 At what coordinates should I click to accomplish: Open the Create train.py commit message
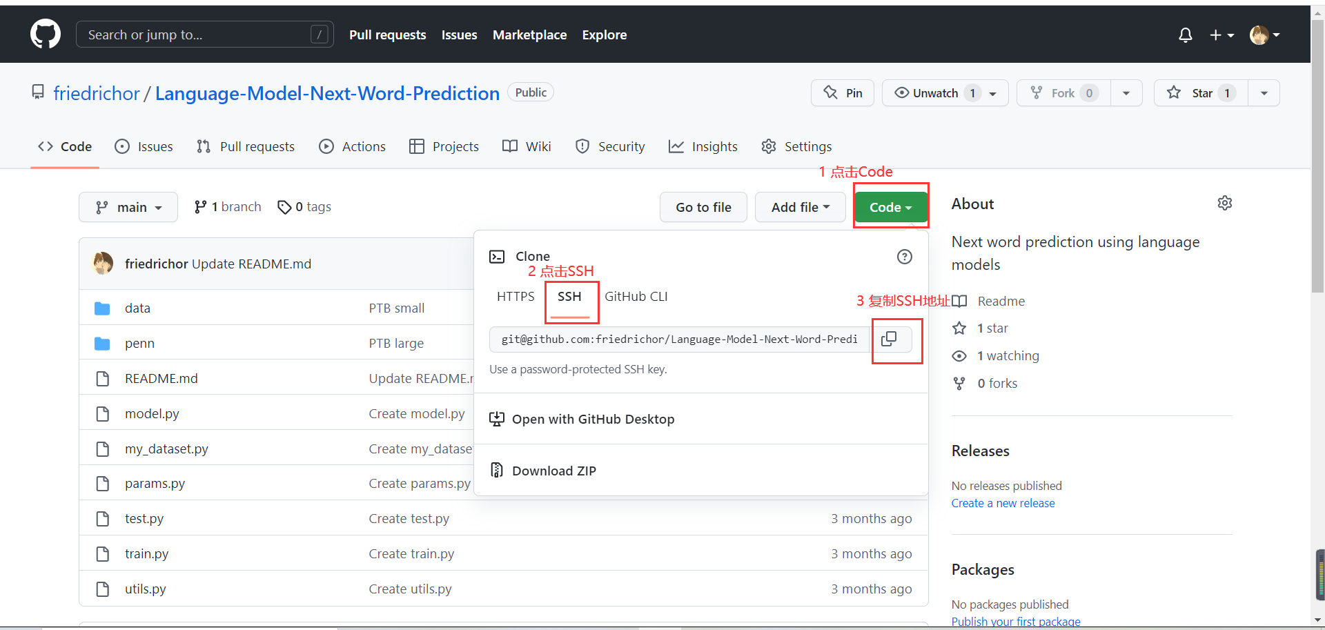pos(411,554)
